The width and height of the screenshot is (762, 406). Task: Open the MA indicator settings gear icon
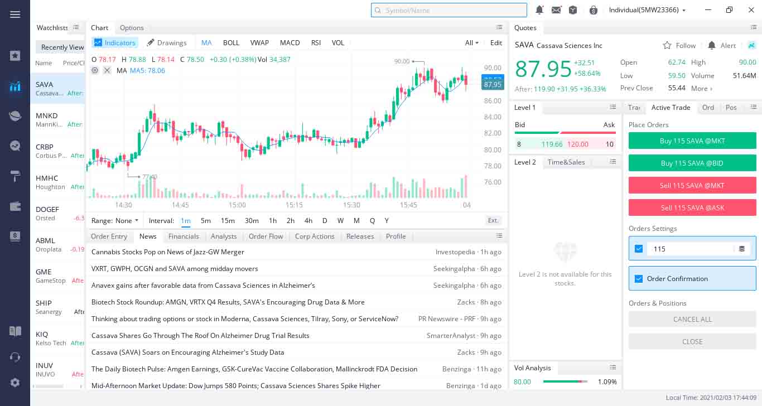point(95,70)
